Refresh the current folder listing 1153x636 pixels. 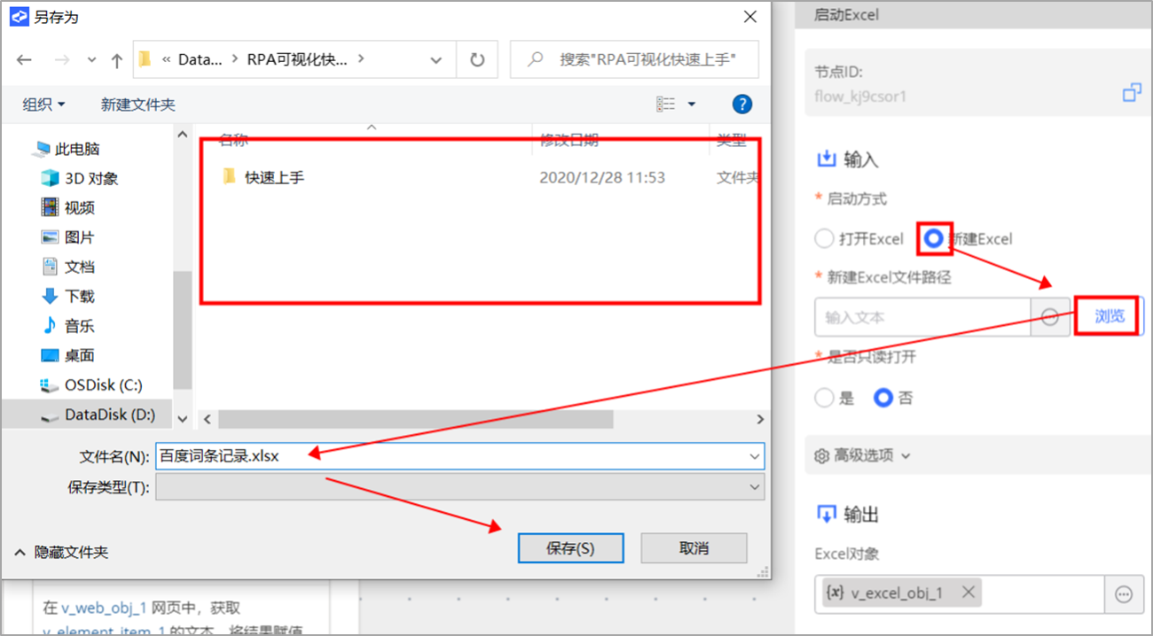477,60
